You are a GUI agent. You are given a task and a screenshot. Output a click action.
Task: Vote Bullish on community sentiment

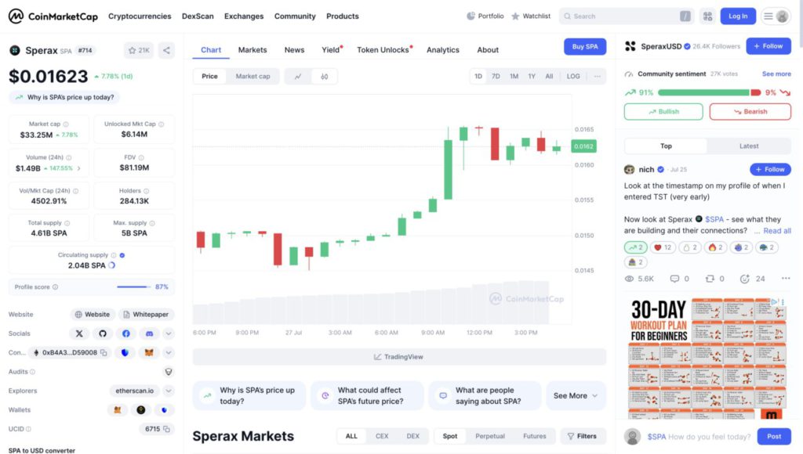663,112
